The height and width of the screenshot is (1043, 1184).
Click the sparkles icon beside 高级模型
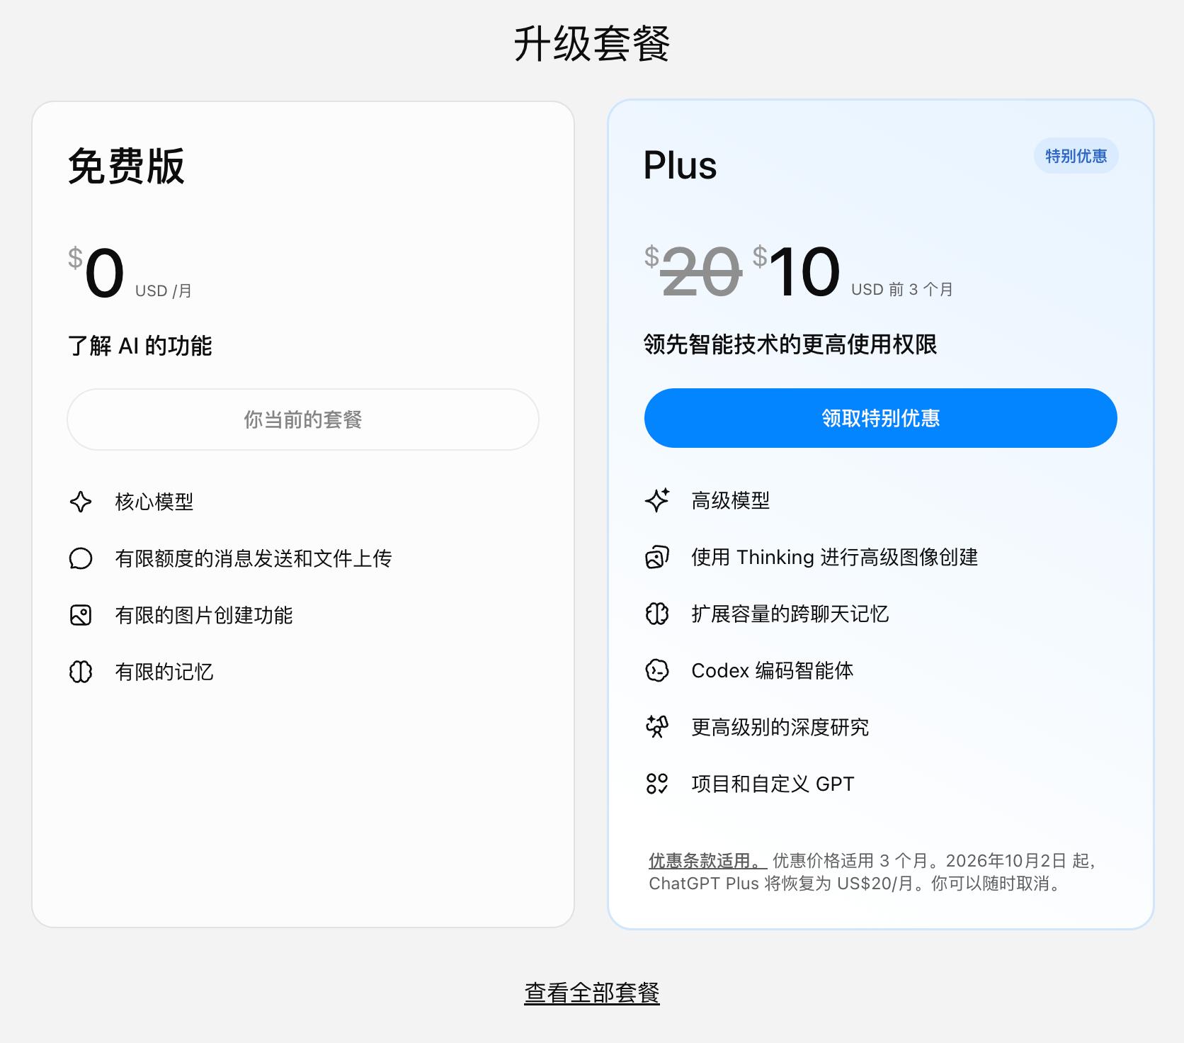tap(657, 500)
